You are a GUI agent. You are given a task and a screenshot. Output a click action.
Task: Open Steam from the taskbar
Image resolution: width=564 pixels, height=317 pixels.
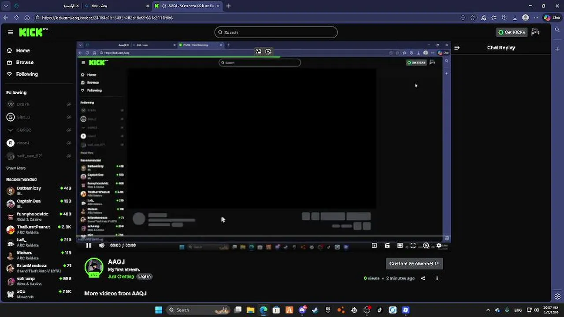(315, 310)
